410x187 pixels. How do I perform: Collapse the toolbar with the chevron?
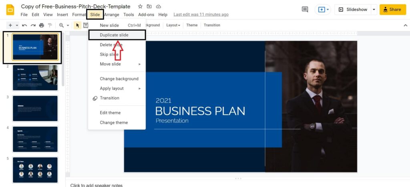click(405, 25)
